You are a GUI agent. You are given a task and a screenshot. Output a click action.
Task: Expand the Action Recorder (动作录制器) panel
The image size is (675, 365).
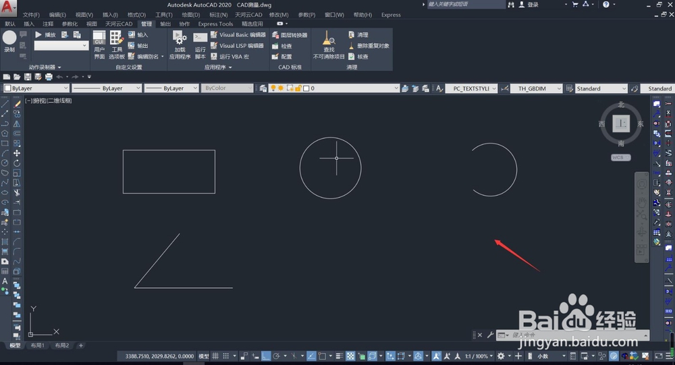pos(45,67)
